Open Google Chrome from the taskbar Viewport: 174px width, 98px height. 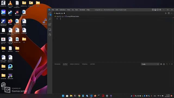[79, 96]
